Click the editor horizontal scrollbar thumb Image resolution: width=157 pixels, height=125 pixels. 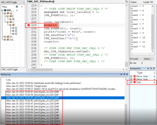click(x=41, y=70)
